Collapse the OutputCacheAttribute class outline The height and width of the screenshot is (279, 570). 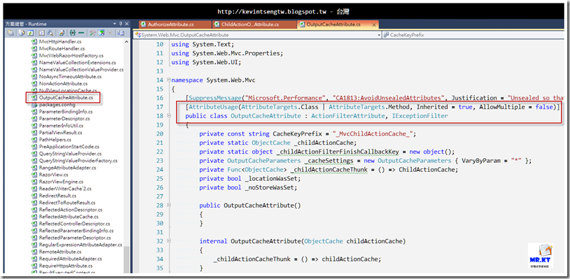point(168,115)
